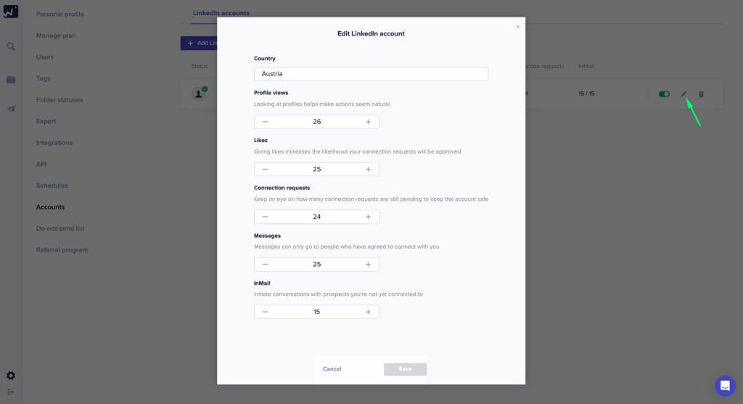Open the folders icon in left sidebar

[x=11, y=79]
